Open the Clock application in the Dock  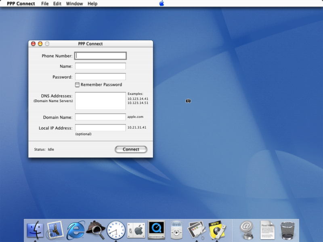click(x=116, y=229)
